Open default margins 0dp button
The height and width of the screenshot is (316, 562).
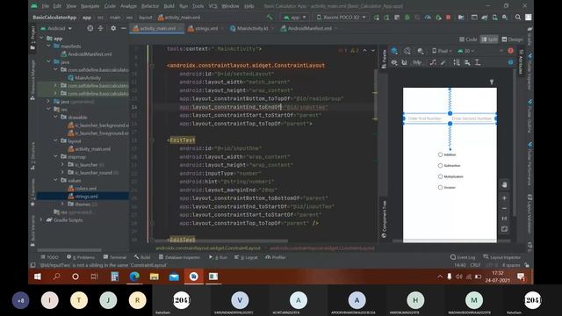tap(417, 62)
